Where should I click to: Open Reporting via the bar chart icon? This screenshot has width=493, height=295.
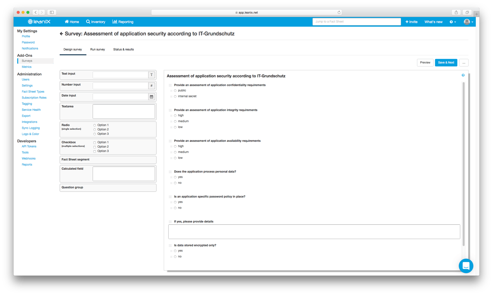(x=114, y=22)
